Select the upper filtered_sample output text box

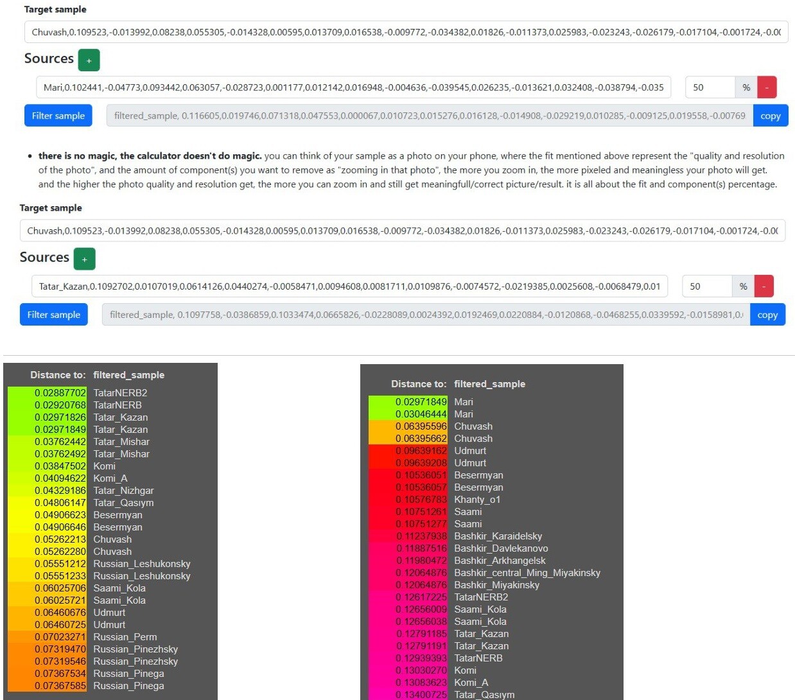click(429, 116)
